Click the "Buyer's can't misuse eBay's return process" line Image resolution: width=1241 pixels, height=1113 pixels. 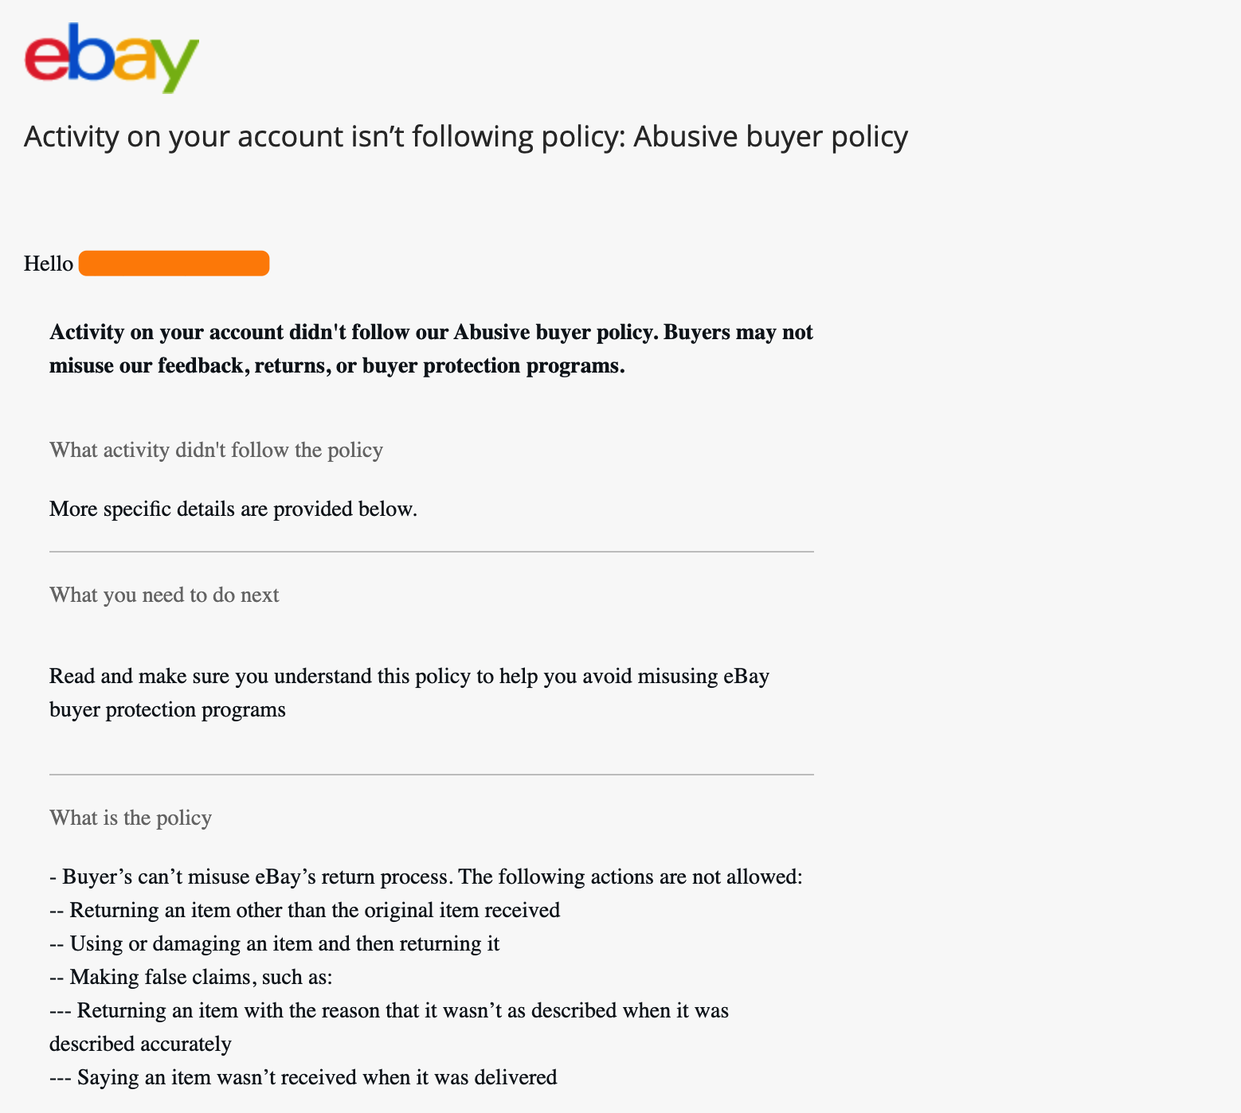coord(425,877)
